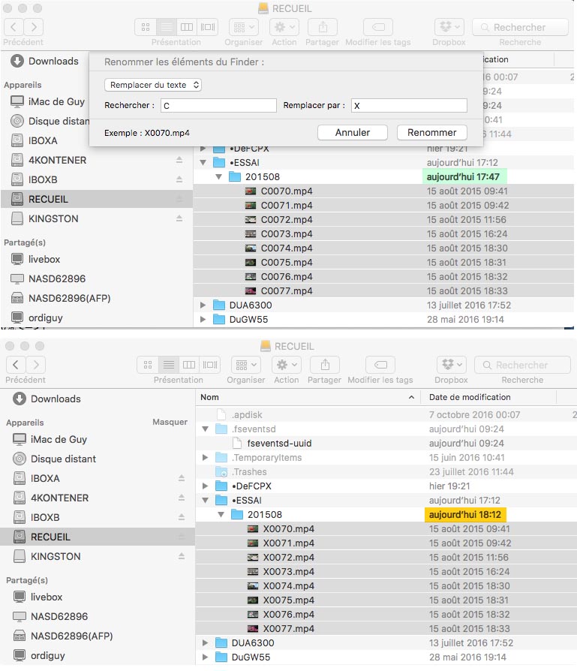The width and height of the screenshot is (577, 671).
Task: Eject IBOXA in bottom window sidebar
Action: click(x=182, y=478)
